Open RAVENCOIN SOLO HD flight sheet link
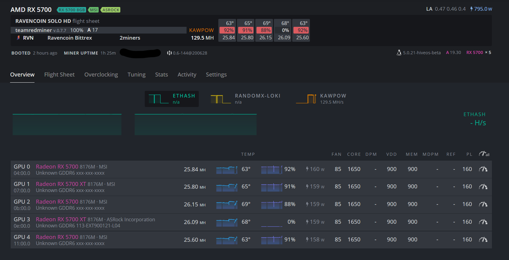Image resolution: width=509 pixels, height=260 pixels. pos(57,21)
